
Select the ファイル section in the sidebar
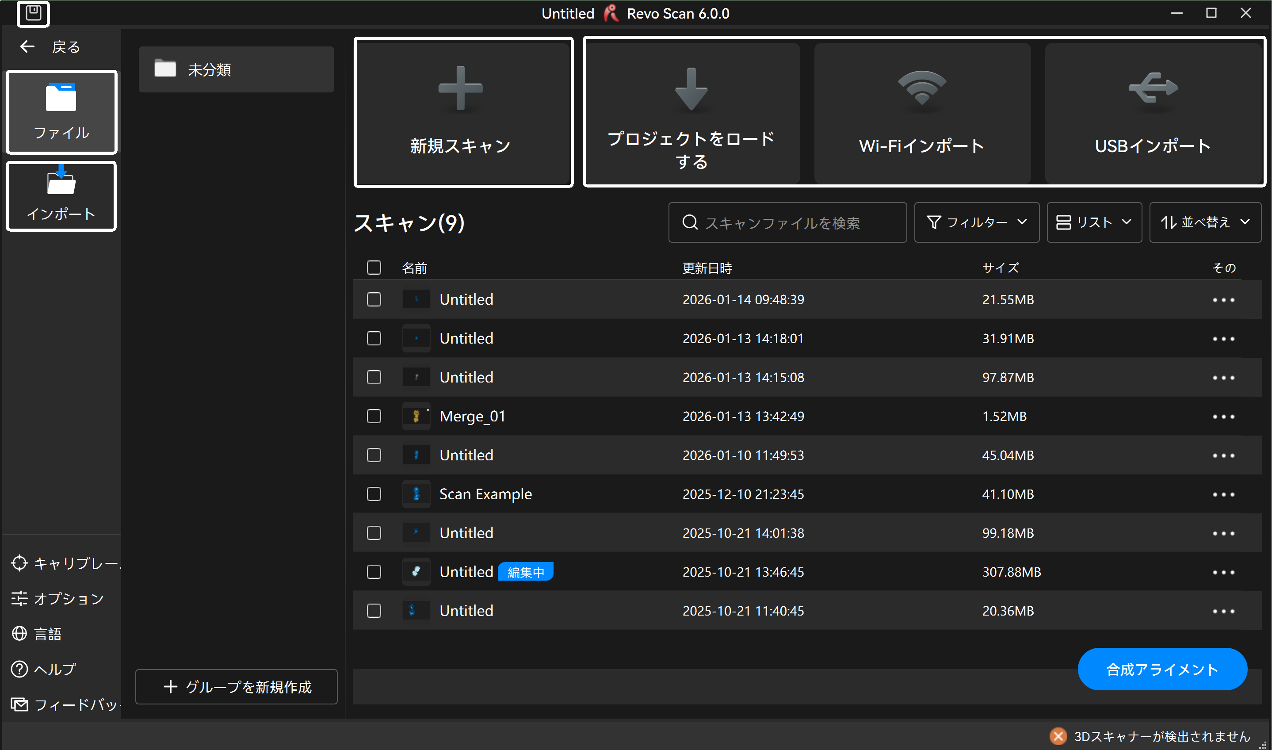click(61, 112)
